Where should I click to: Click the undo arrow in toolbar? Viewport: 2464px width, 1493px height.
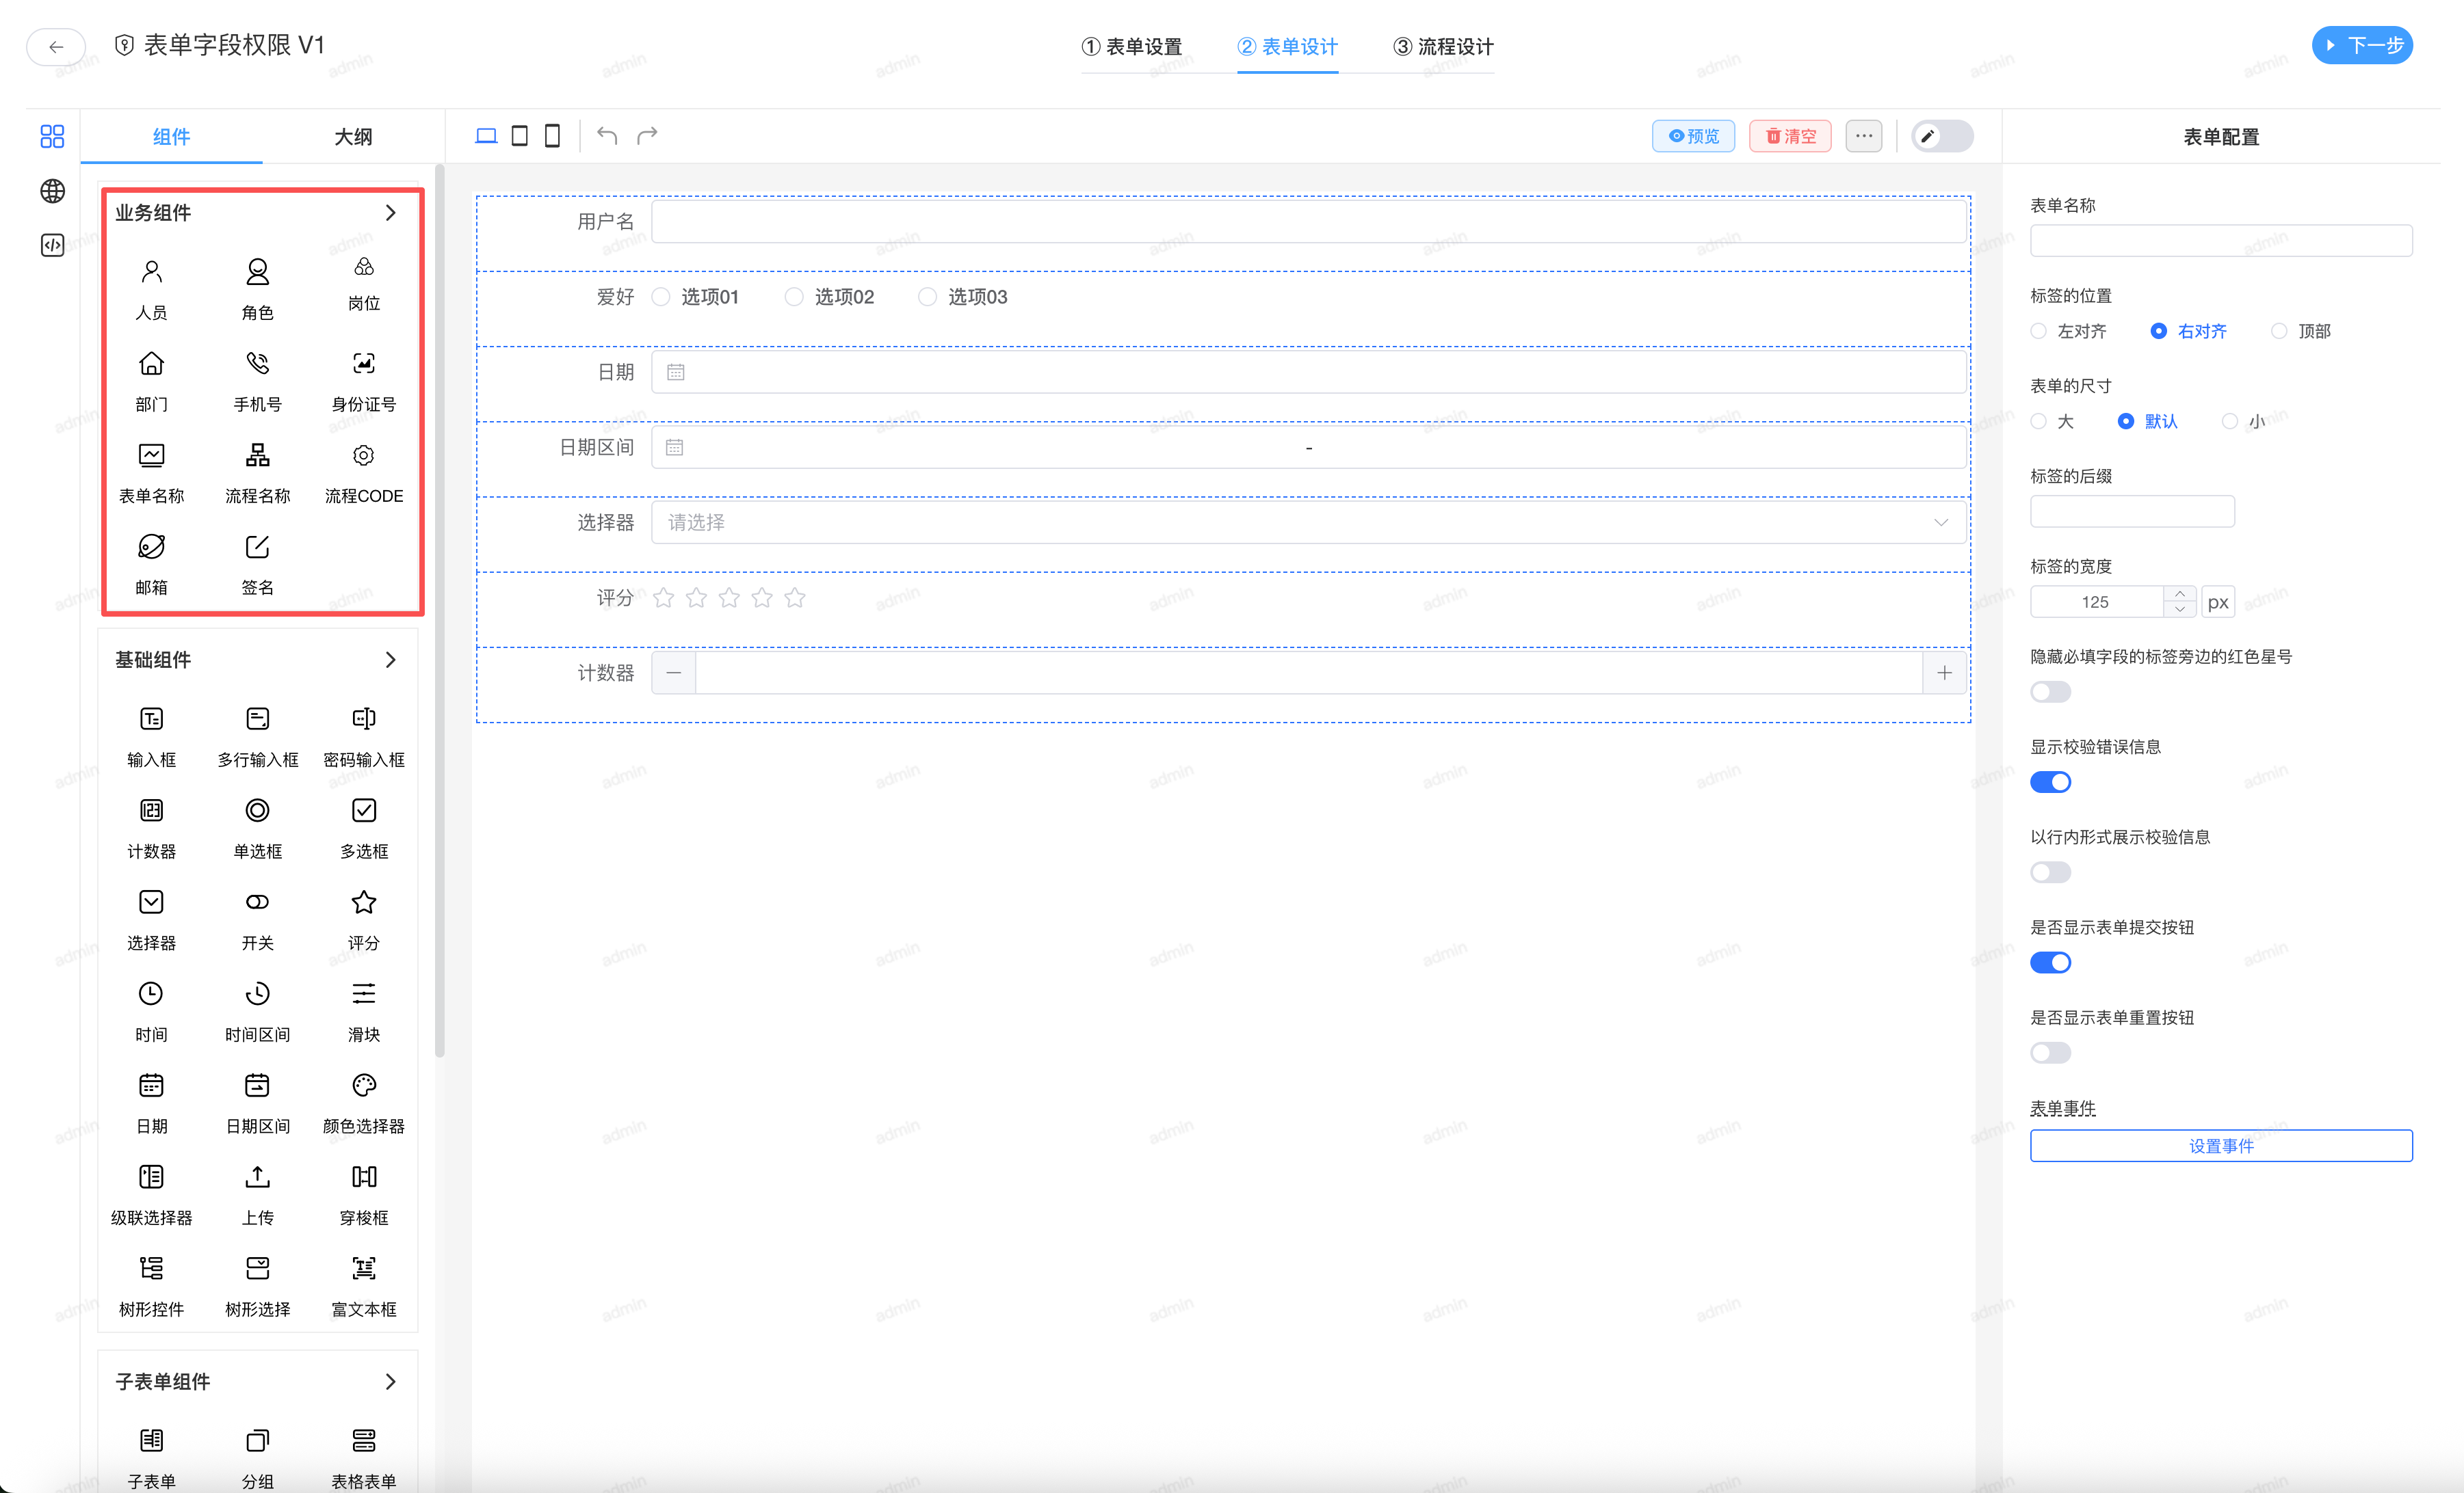tap(607, 136)
